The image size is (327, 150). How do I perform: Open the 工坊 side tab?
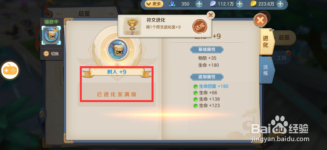click(x=281, y=58)
